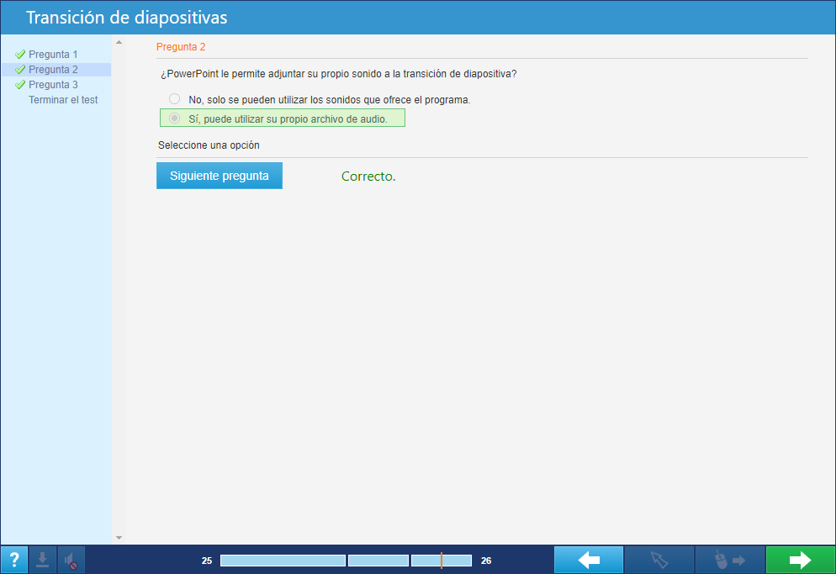This screenshot has height=574, width=836.
Task: Open Pregunta 3 in the sidebar
Action: click(53, 85)
